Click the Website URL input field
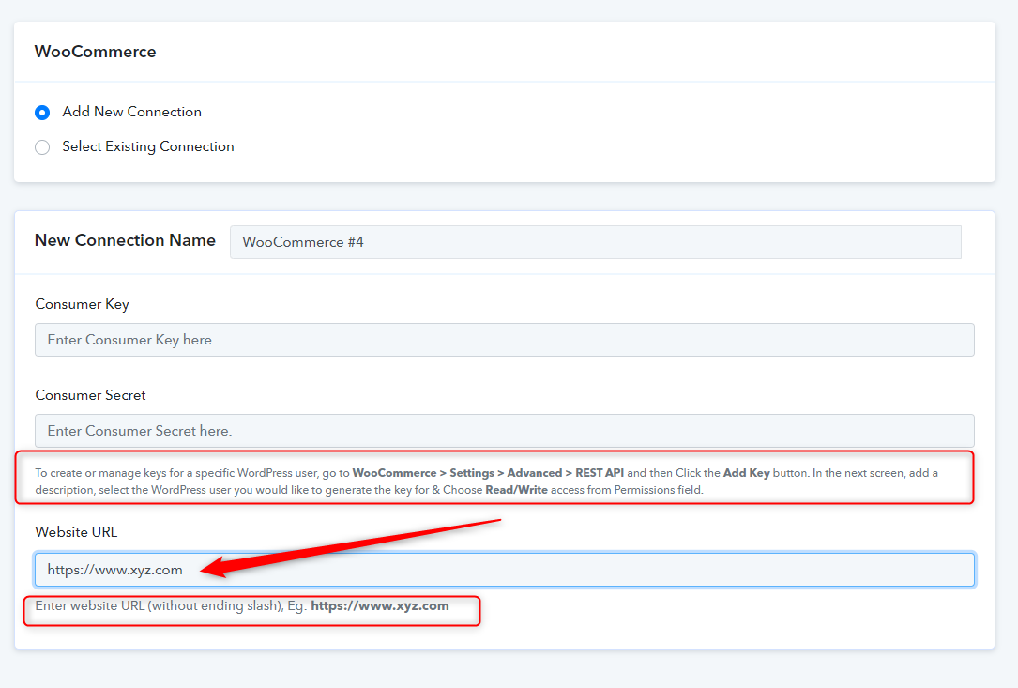 (505, 570)
